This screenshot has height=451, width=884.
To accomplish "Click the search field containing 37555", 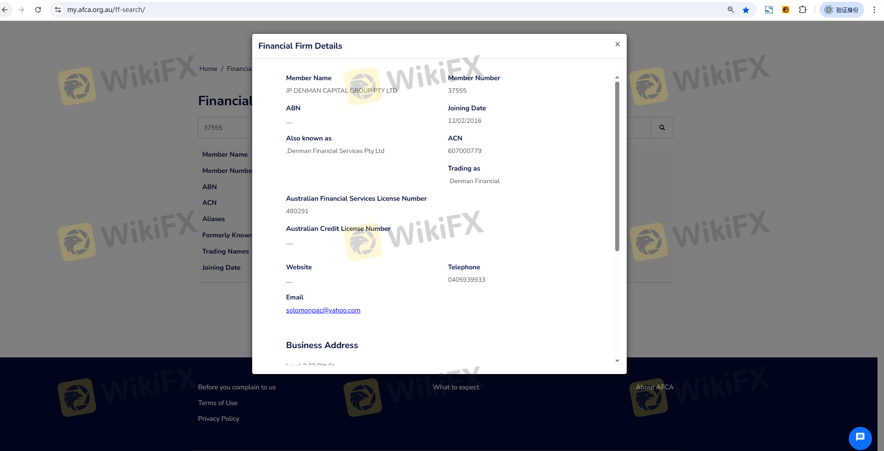I will [225, 127].
